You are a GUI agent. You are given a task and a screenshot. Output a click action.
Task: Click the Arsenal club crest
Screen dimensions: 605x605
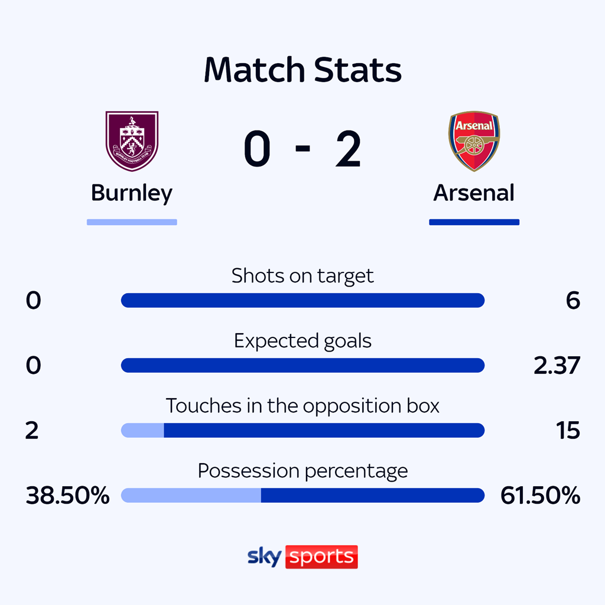[x=474, y=141]
